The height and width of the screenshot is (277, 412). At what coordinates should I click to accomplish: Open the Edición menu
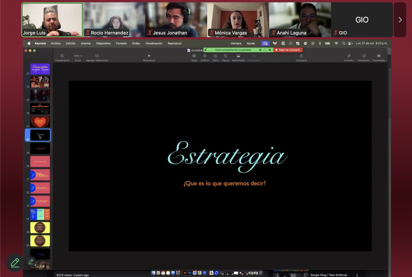71,43
